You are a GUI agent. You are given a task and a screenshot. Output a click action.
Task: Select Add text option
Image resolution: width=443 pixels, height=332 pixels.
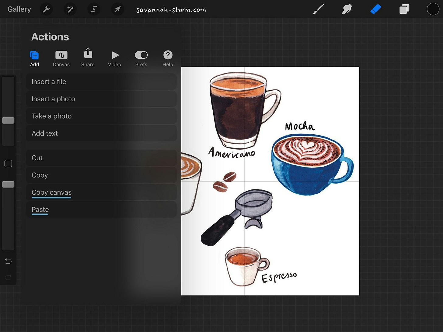(x=101, y=133)
